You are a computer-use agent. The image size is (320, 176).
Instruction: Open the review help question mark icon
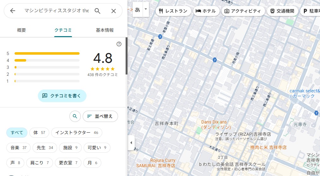pos(119,44)
